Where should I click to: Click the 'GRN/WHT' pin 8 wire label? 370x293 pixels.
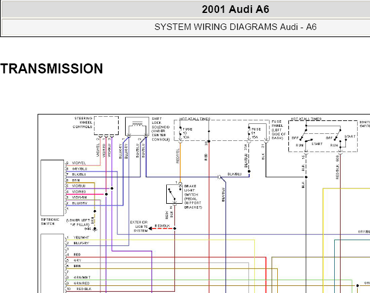click(x=82, y=277)
